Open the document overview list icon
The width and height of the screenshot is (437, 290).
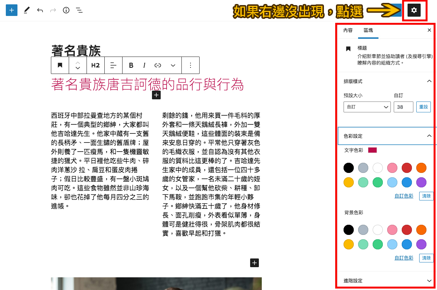click(x=79, y=10)
